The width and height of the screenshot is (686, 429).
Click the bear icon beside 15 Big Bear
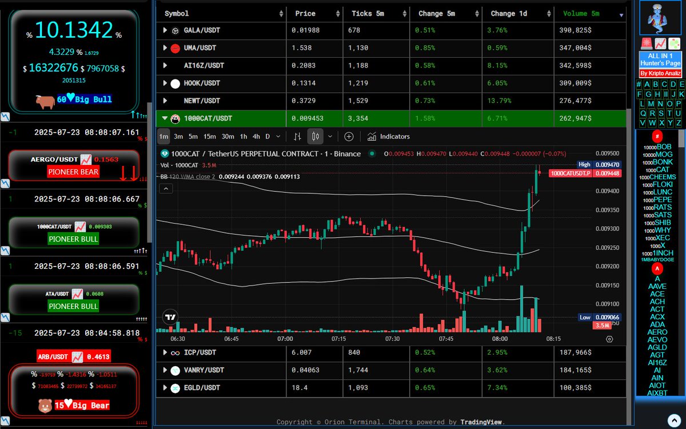pyautogui.click(x=46, y=406)
